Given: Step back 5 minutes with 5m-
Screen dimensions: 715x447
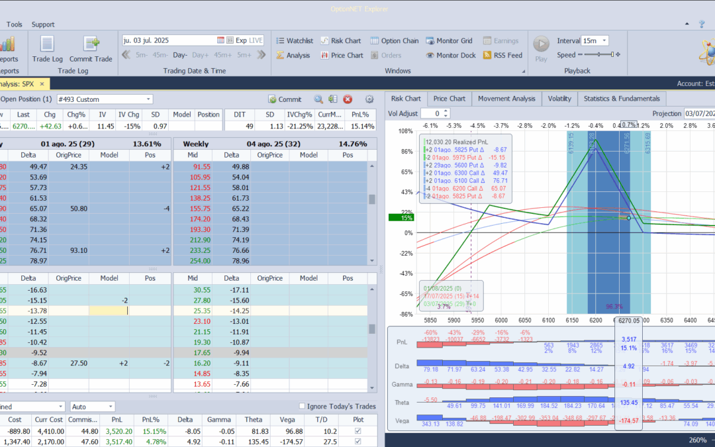Looking at the screenshot, I should click(x=142, y=55).
